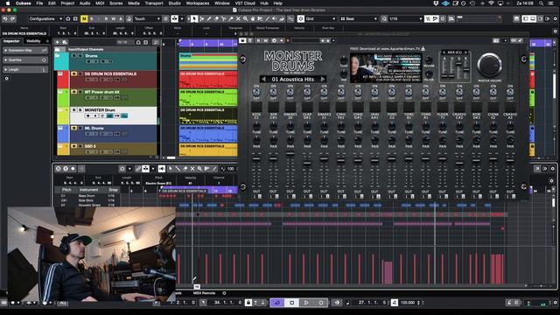Toggle global Write (W) automation button
Image resolution: width=560 pixels, height=315 pixels.
click(113, 18)
